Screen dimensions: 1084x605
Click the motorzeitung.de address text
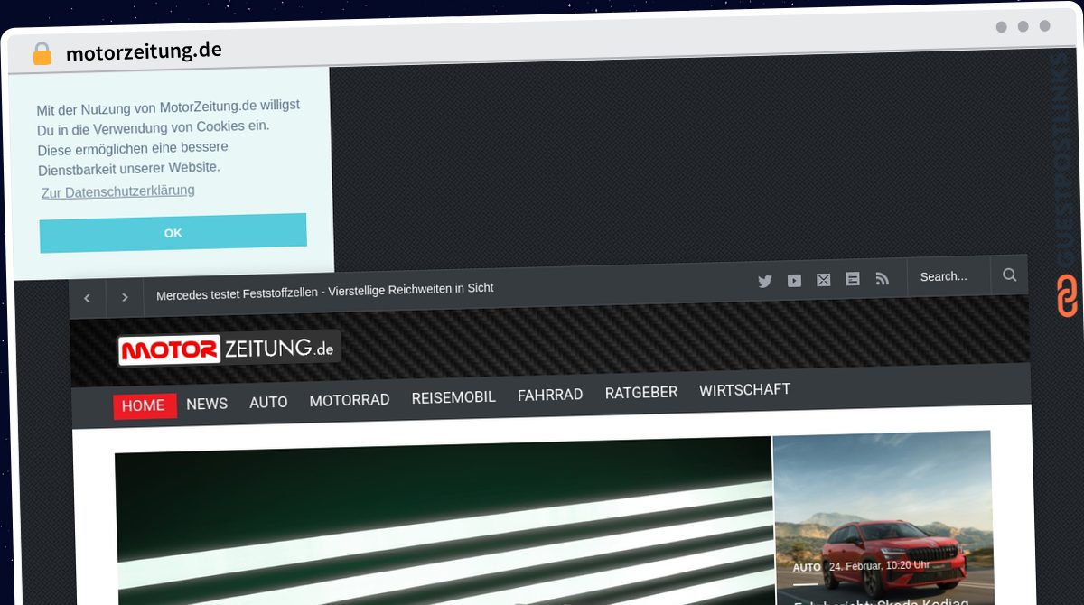(x=144, y=52)
